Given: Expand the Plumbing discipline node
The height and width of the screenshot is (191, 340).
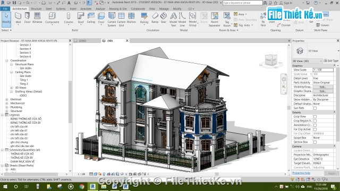Looking at the screenshot, I should click(x=7, y=107).
